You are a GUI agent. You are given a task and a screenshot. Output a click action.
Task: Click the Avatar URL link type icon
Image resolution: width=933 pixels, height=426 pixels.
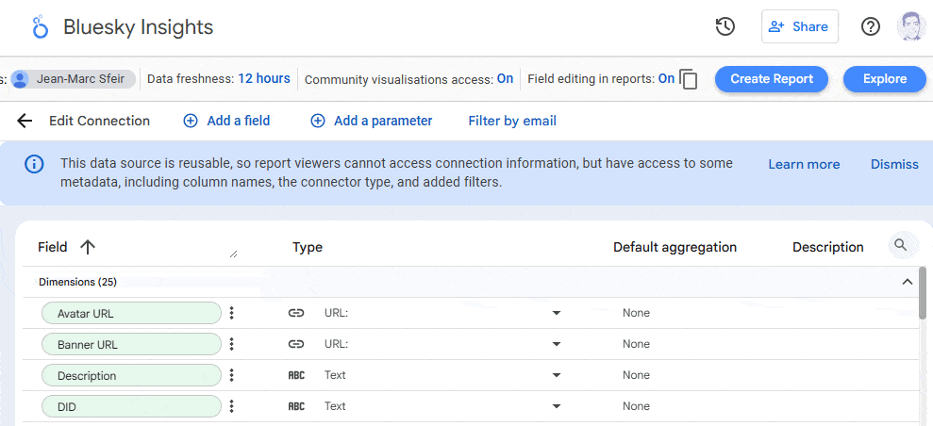[x=296, y=313]
